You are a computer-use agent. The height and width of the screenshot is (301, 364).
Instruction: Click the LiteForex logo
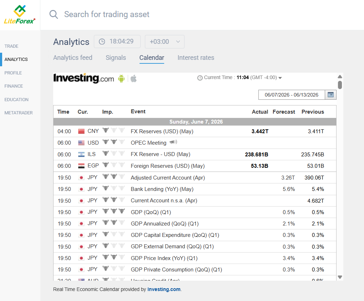coord(20,15)
